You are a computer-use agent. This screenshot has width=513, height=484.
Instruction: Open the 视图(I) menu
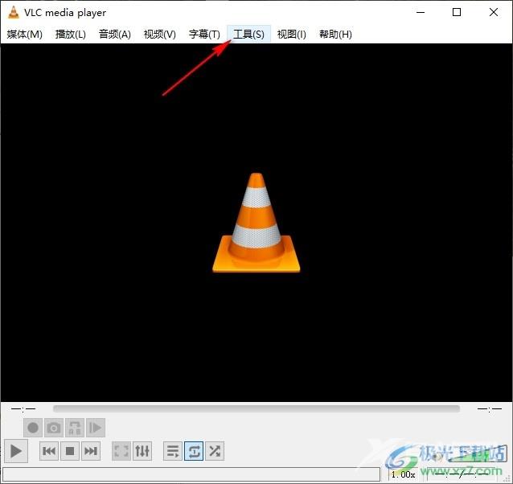click(292, 34)
